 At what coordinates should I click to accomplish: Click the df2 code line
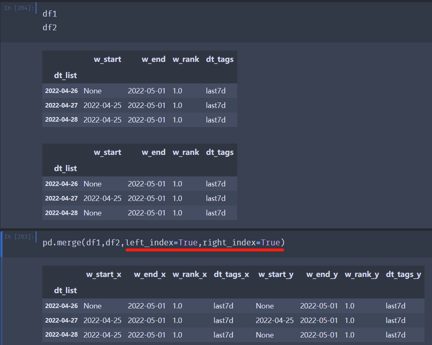(x=50, y=27)
